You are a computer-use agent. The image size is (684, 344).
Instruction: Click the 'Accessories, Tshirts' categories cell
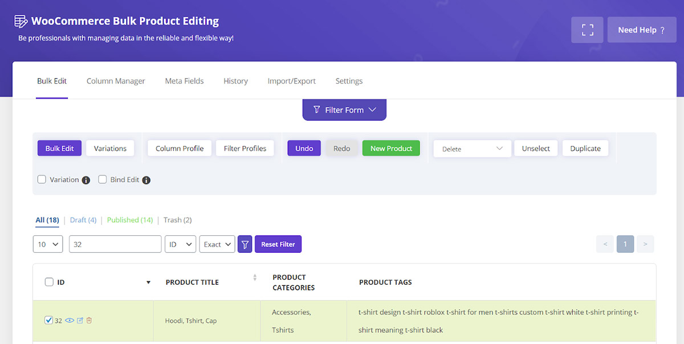[x=303, y=321]
